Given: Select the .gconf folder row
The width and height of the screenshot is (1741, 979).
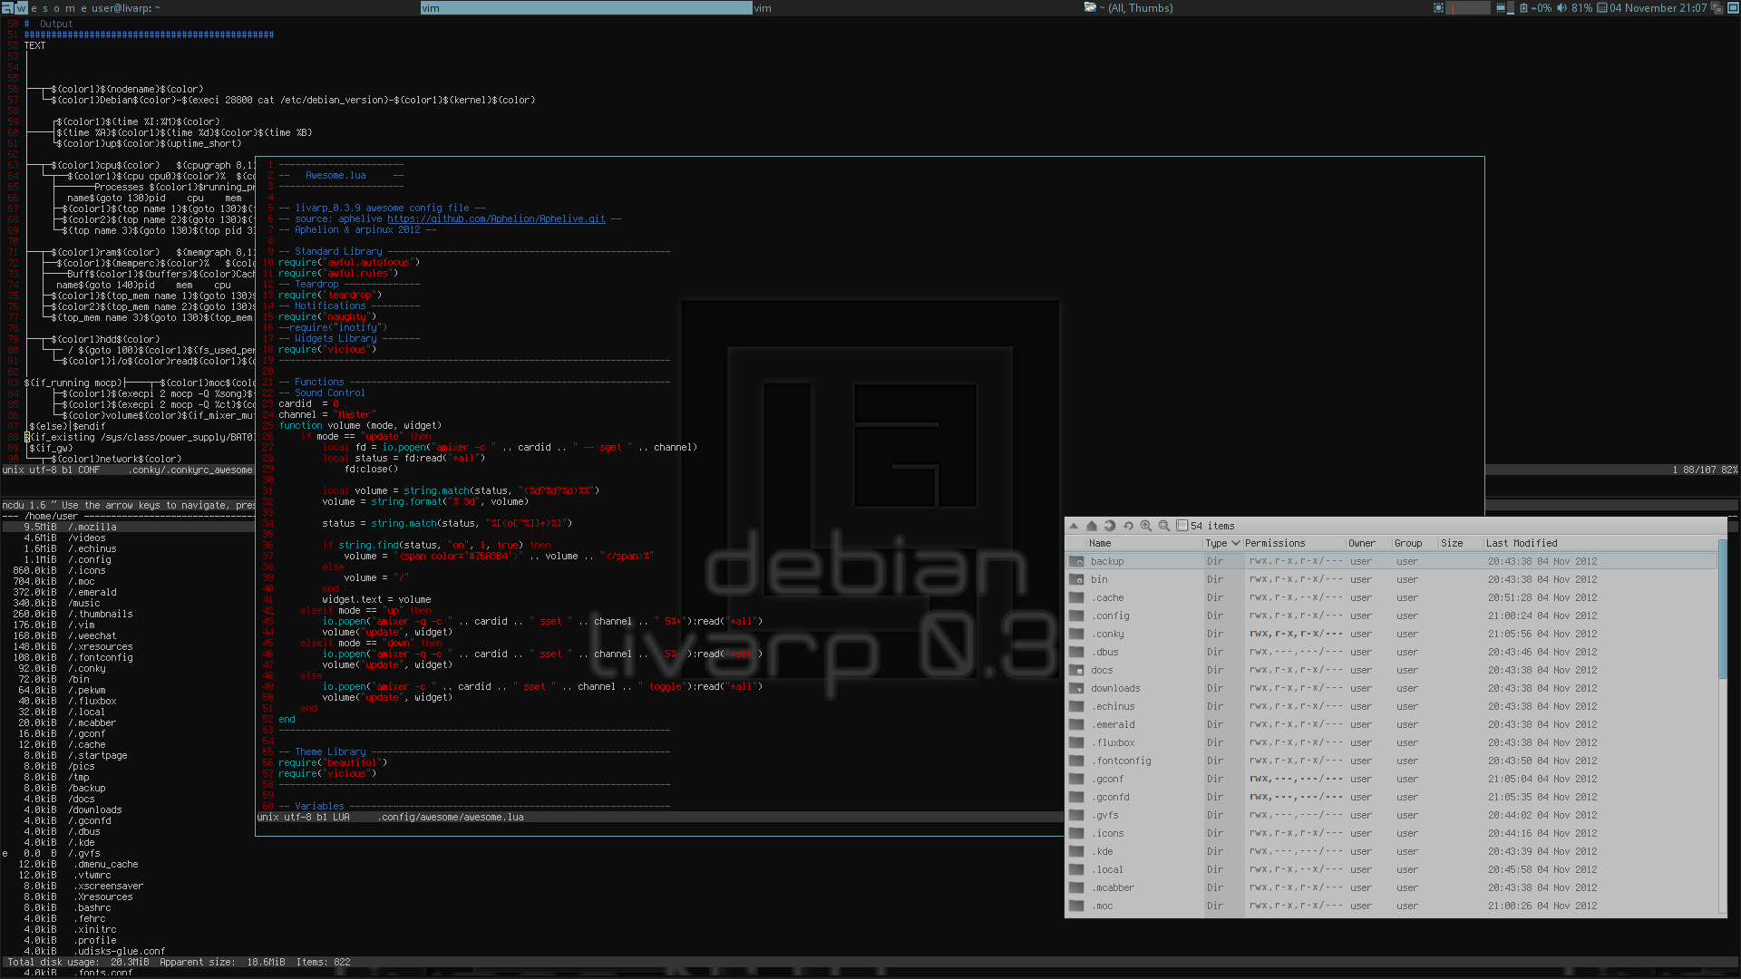Looking at the screenshot, I should (1392, 779).
